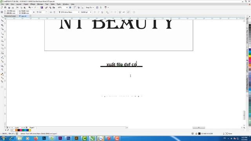Image resolution: width=251 pixels, height=141 pixels.
Task: Open the Object menu
Action: click(26, 4)
